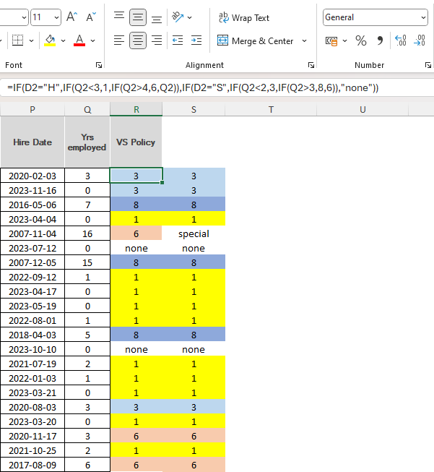Select column P header
This screenshot has width=434, height=472.
click(32, 110)
